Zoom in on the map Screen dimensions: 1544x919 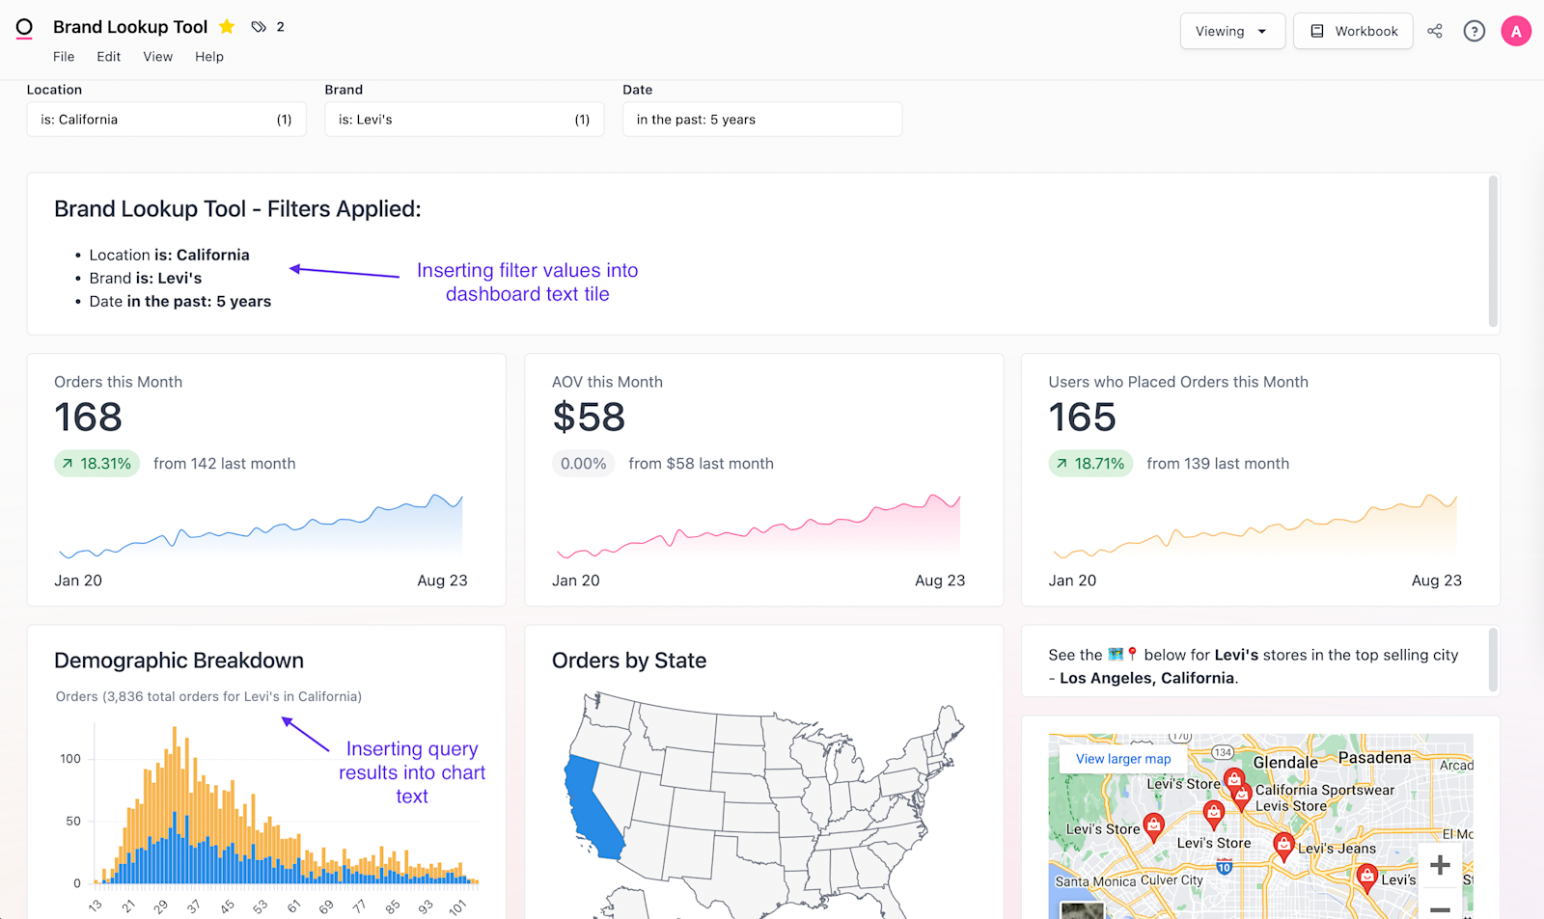(1439, 865)
